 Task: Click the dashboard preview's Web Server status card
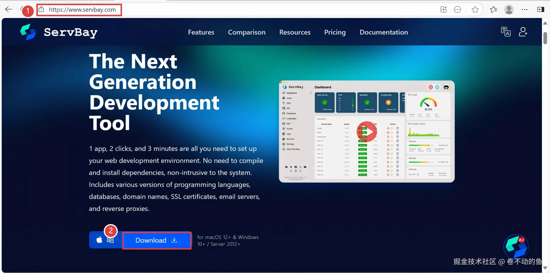tap(325, 102)
